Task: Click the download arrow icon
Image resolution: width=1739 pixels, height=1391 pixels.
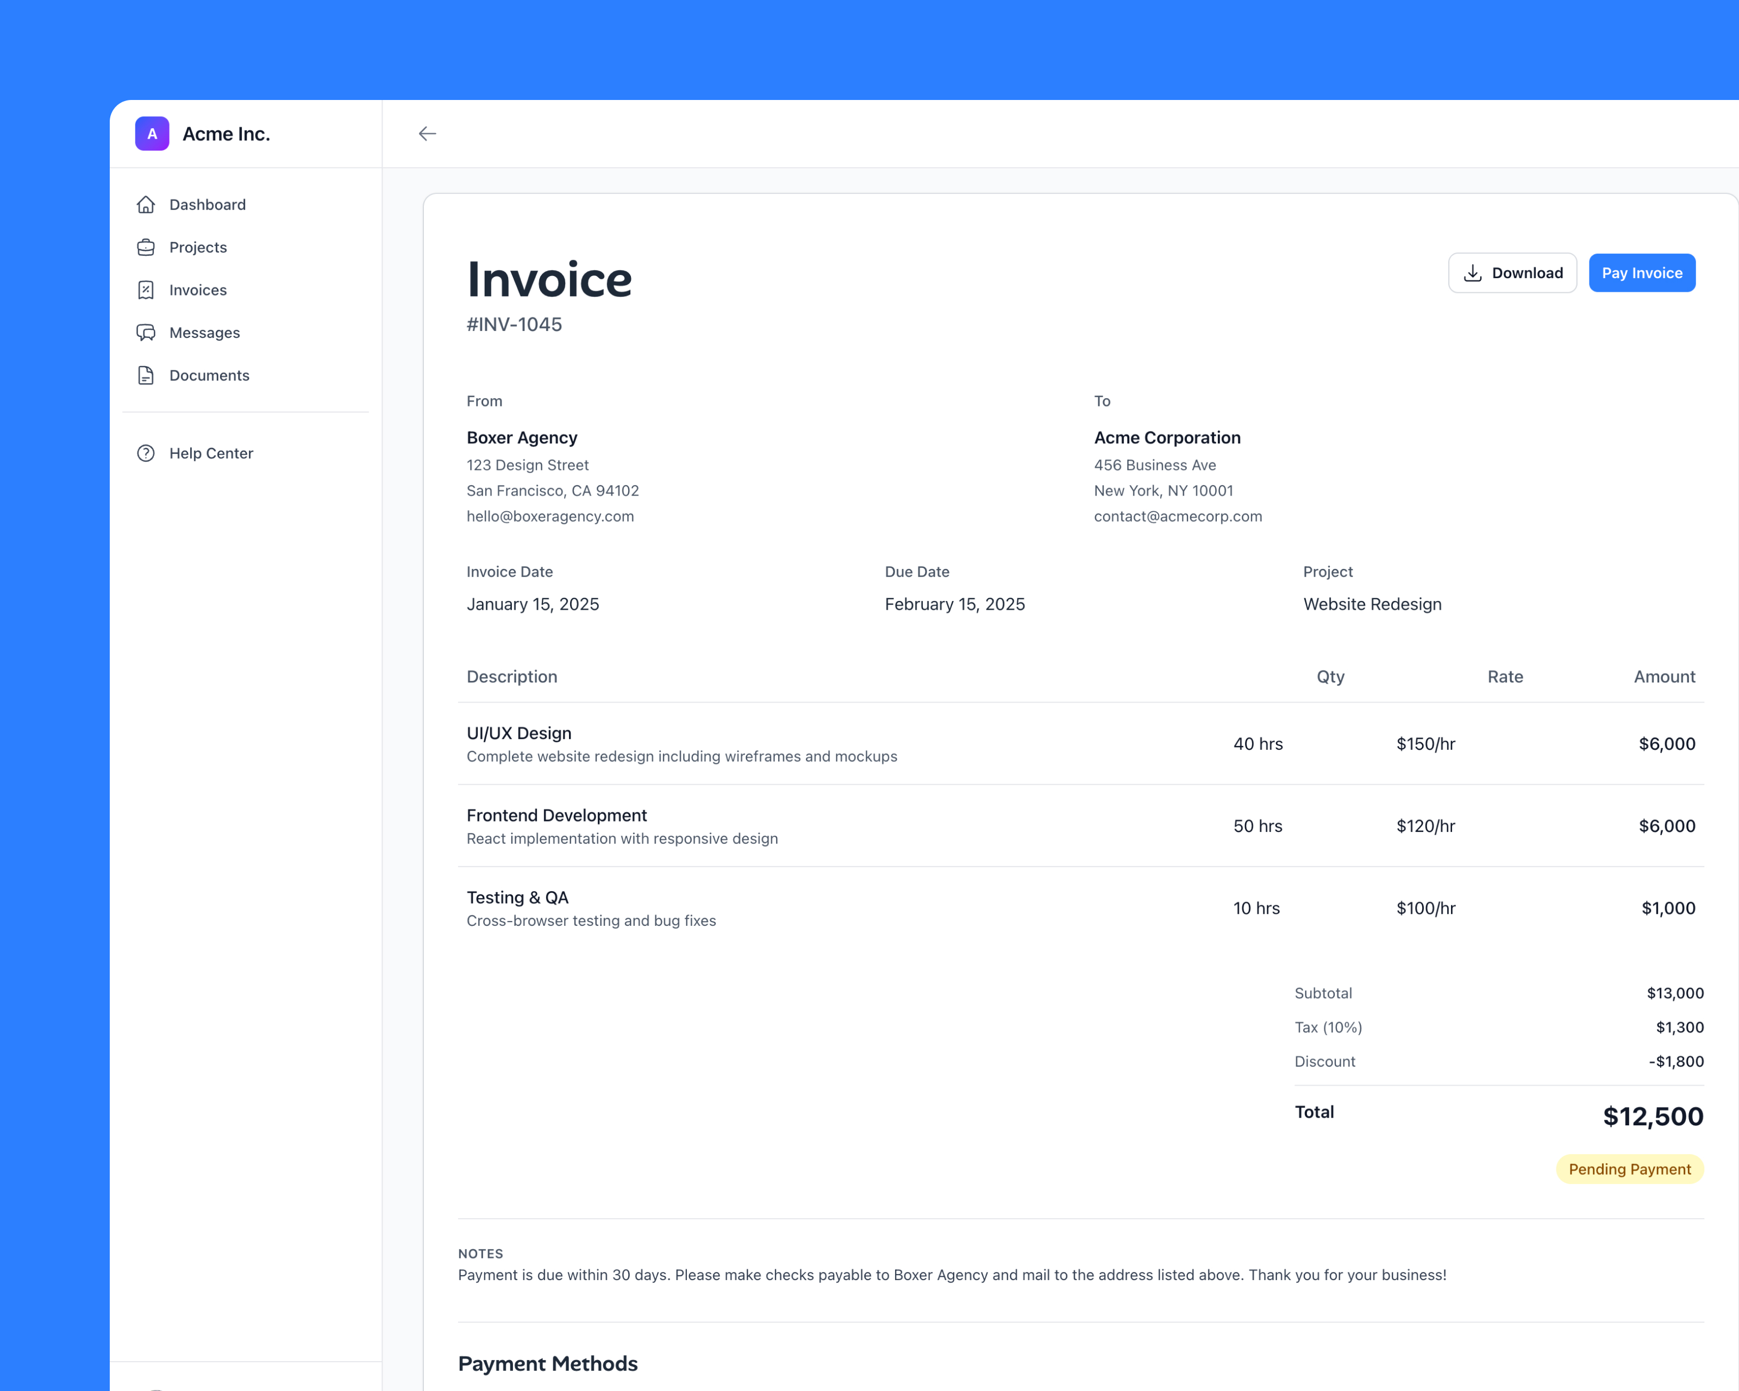Action: click(x=1473, y=273)
